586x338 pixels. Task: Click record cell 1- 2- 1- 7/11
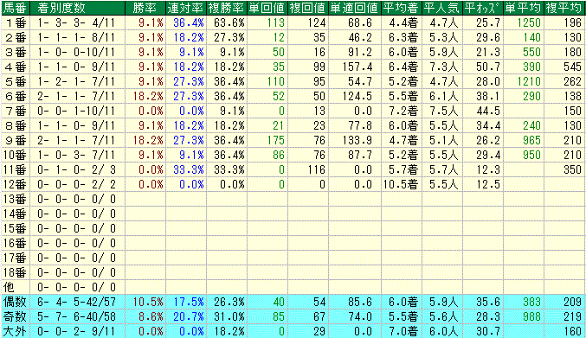[x=77, y=81]
